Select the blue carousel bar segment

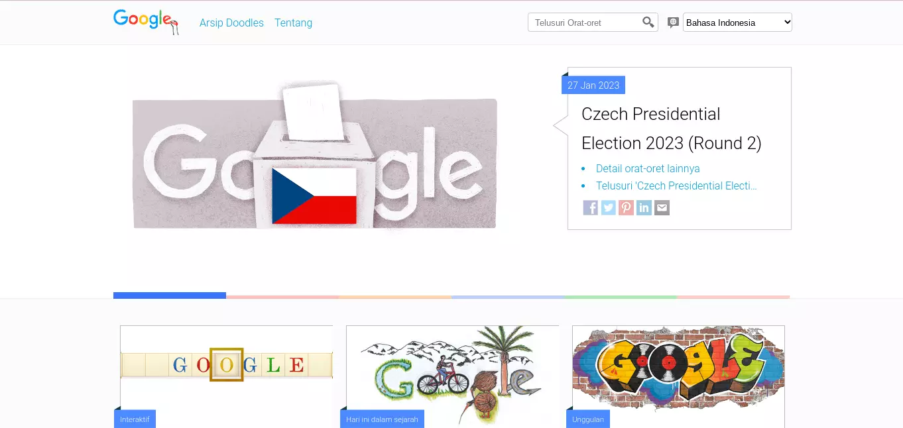pos(170,295)
